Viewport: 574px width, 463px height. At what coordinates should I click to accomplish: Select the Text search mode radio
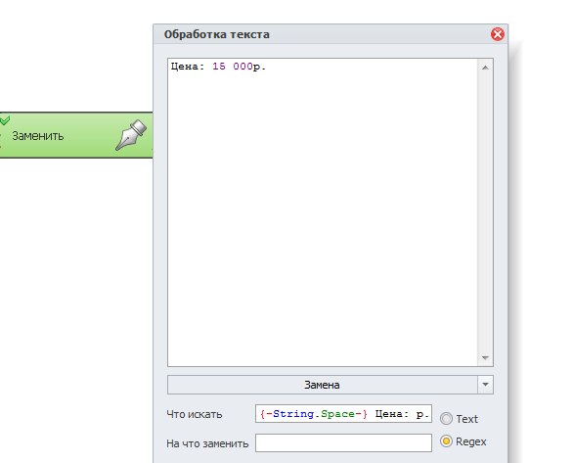point(446,418)
